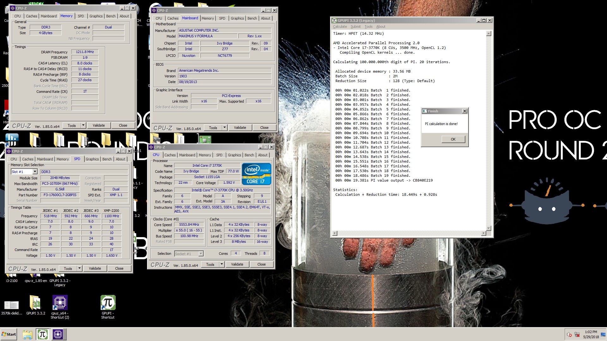Click Validate in CPU tab window
Viewport: 607px width, 341px height.
(237, 264)
